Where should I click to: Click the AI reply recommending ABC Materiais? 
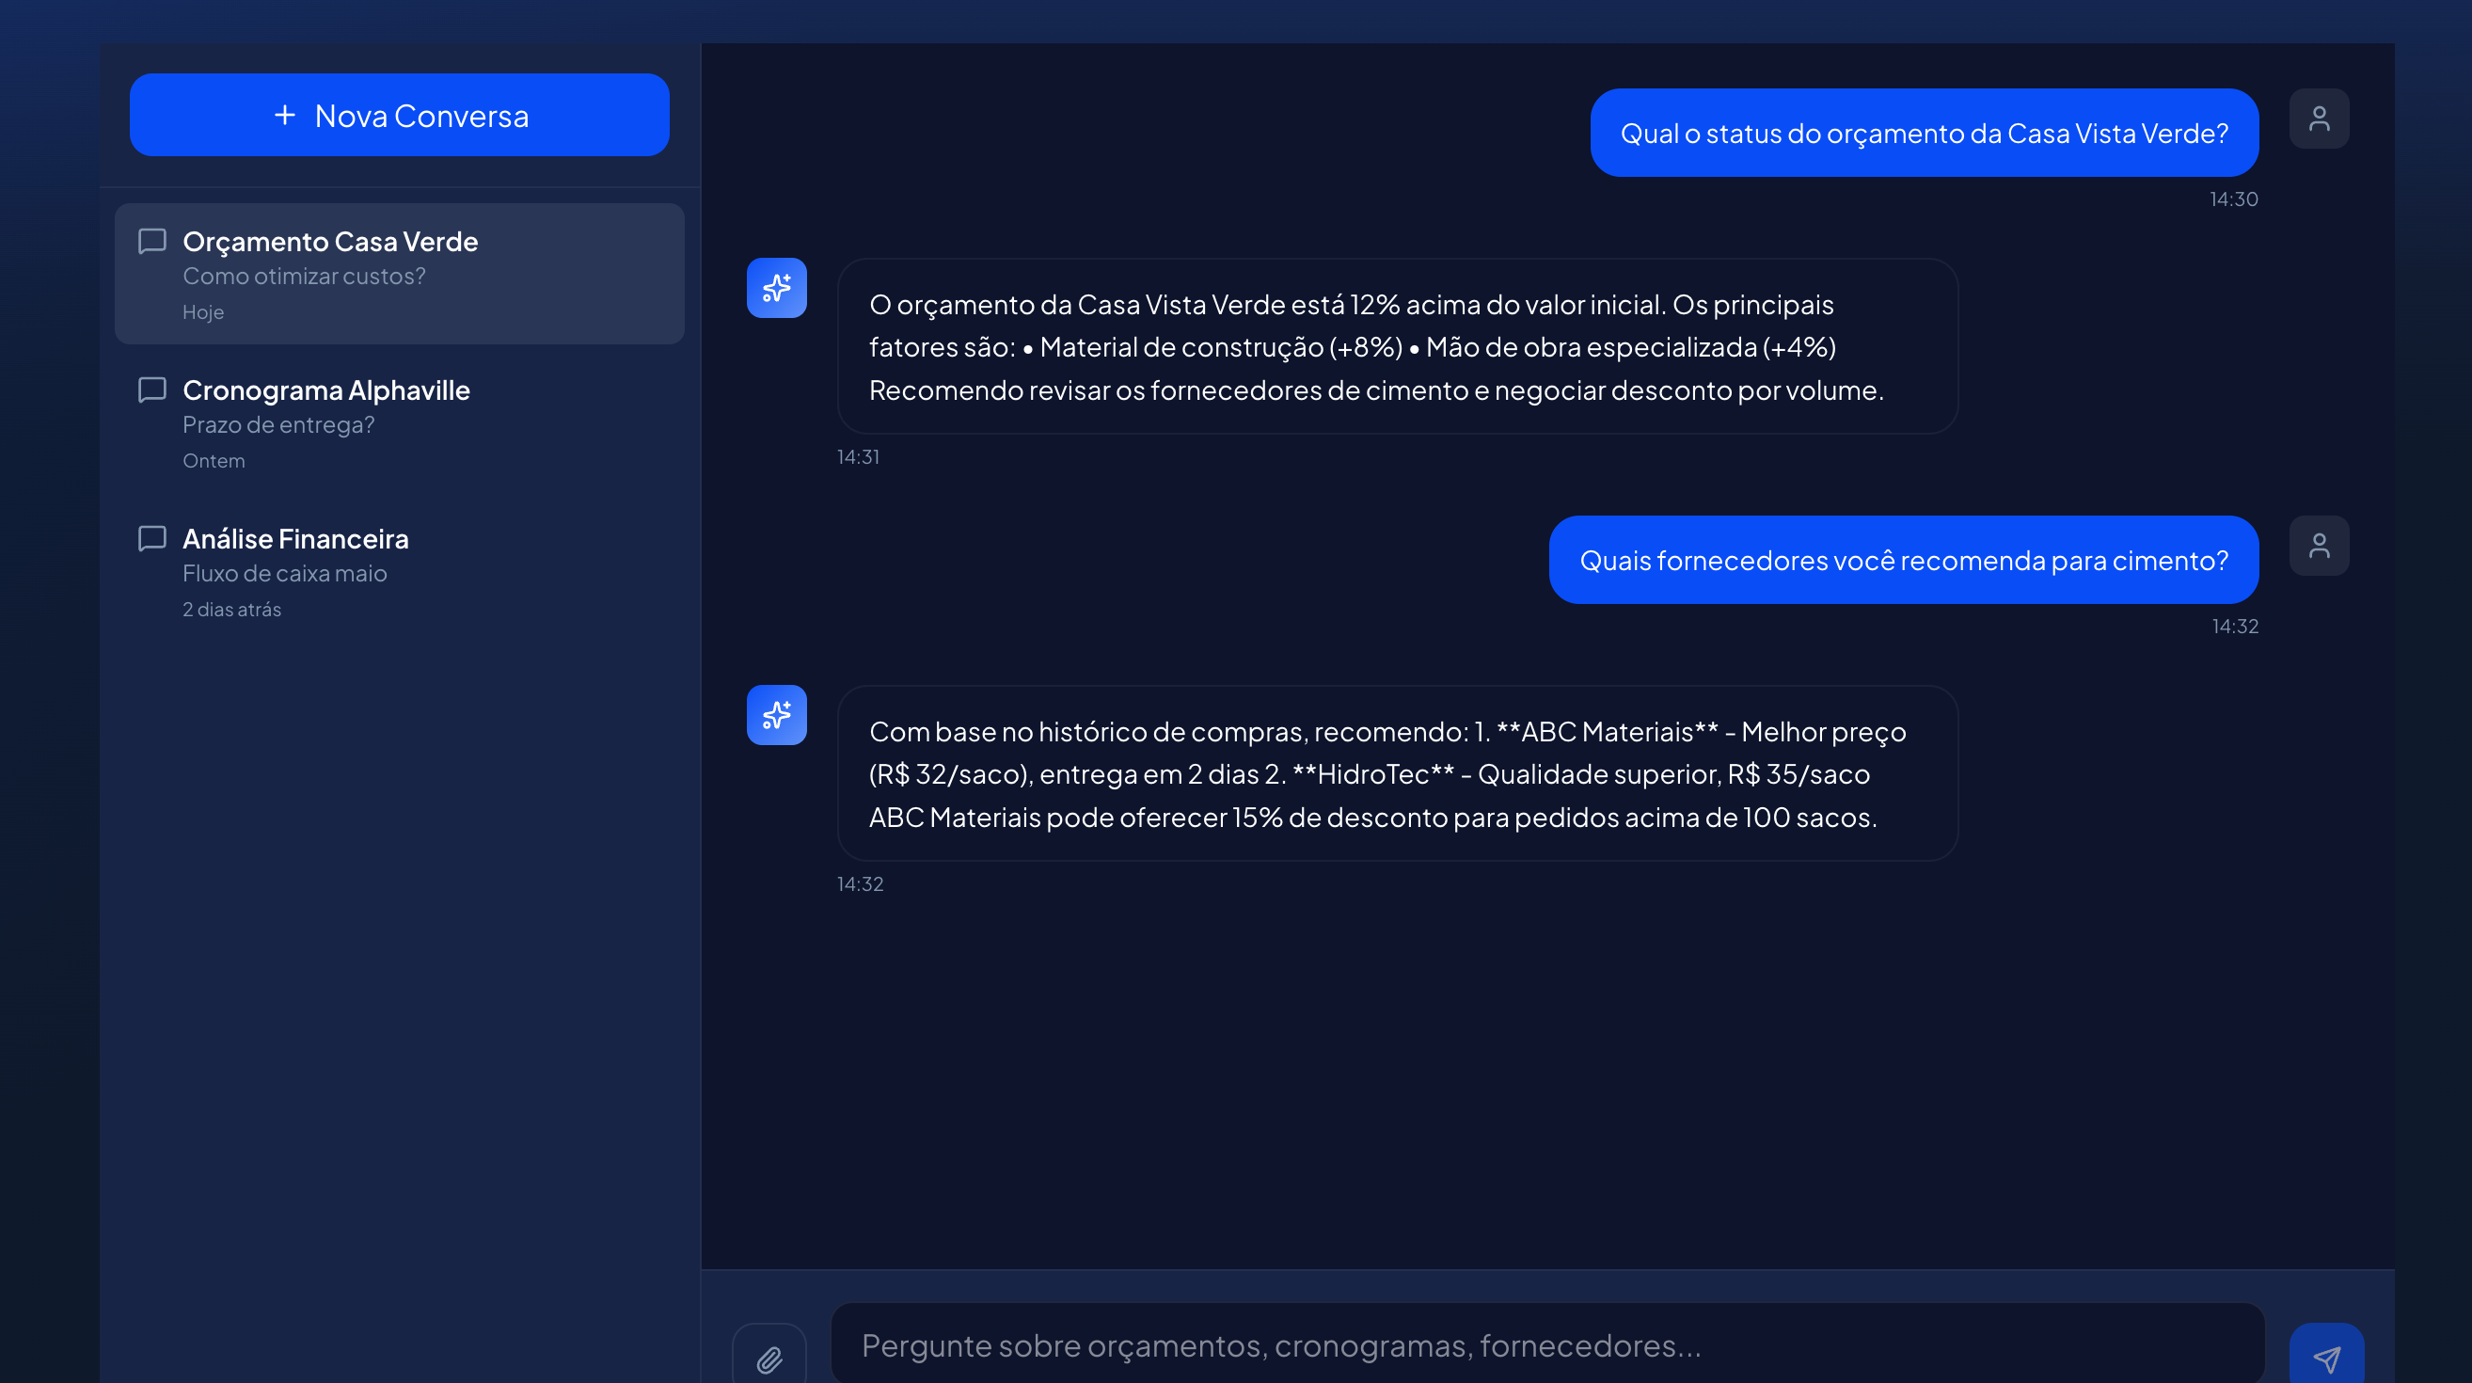coord(1398,773)
